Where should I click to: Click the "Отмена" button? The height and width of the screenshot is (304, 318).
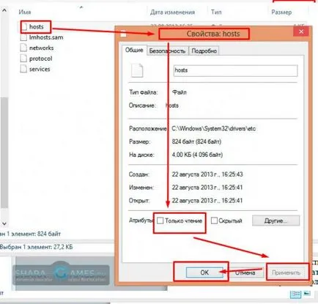pyautogui.click(x=245, y=273)
